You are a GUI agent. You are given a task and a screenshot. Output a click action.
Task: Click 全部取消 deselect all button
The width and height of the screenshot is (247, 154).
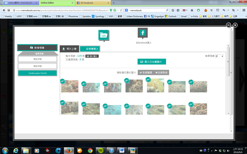tap(161, 73)
